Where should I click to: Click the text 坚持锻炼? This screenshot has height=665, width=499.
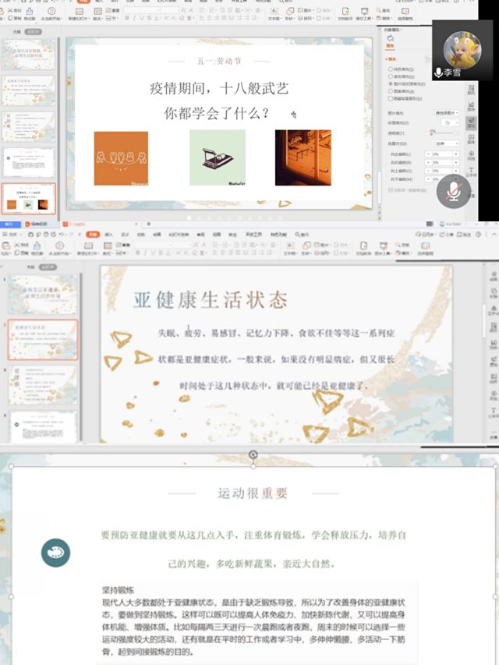(118, 590)
